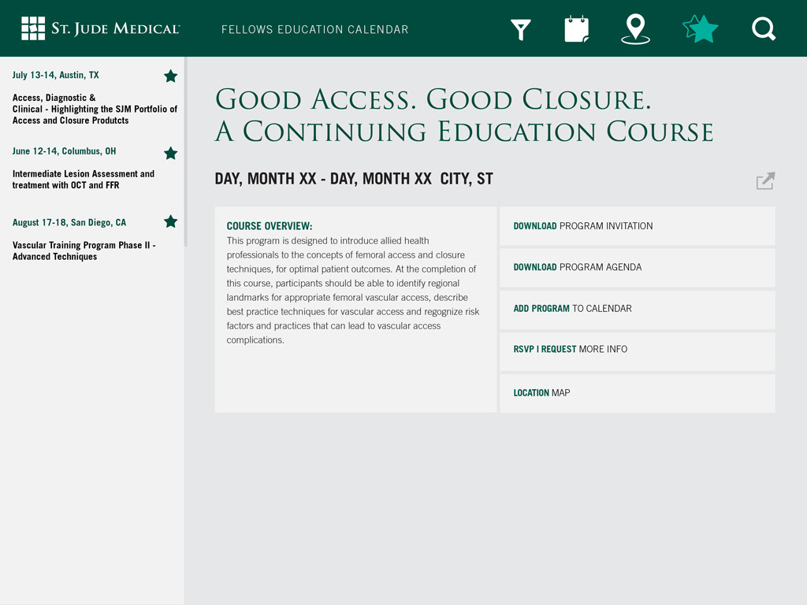Open the calendar view icon
This screenshot has height=605, width=807.
(576, 29)
